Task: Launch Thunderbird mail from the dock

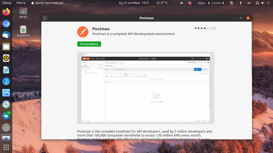Action: click(x=6, y=35)
